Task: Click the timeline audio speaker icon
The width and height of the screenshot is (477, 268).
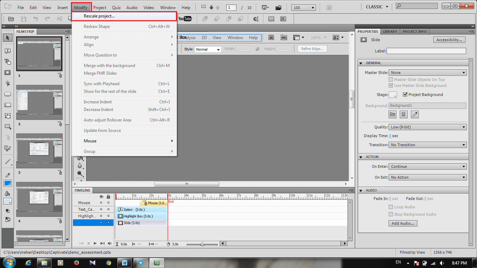Action: pos(110,244)
